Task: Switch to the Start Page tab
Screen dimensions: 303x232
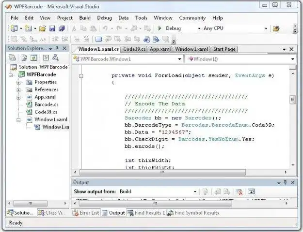Action: click(224, 49)
